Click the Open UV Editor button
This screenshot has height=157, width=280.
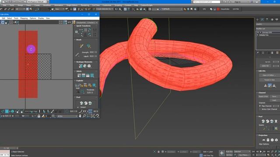pos(269,75)
